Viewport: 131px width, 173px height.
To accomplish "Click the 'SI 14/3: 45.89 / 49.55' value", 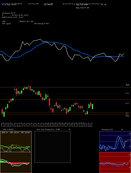I will pos(20,15).
